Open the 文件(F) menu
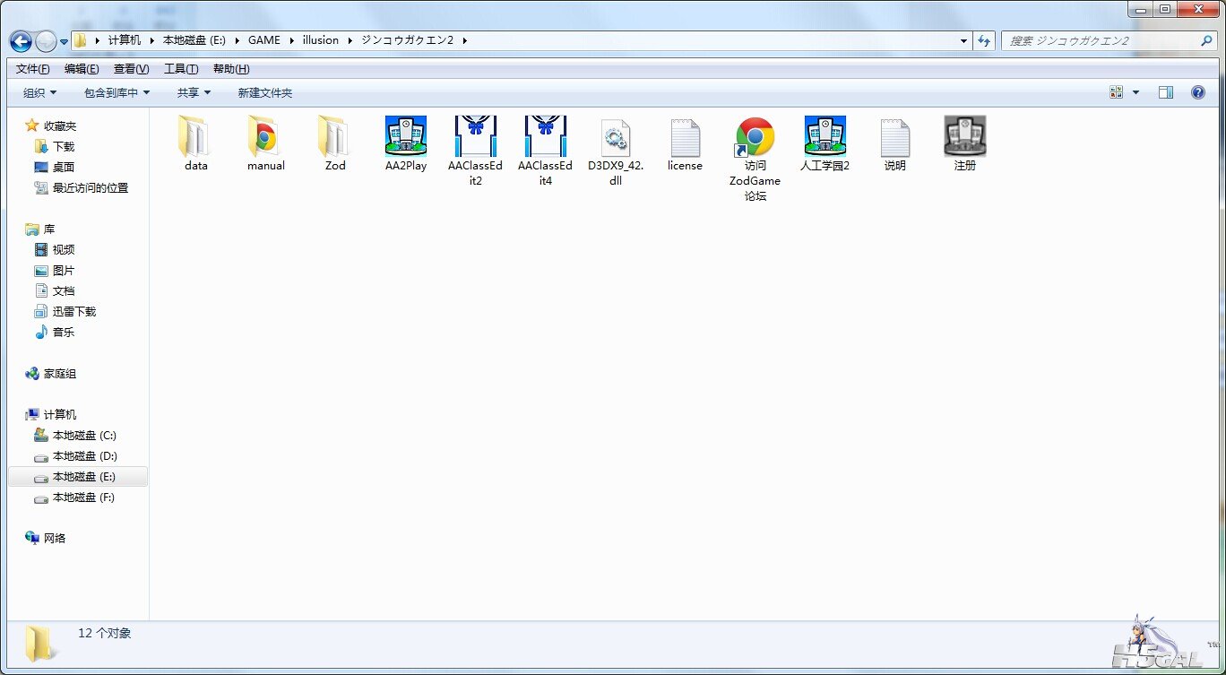1226x675 pixels. 32,69
